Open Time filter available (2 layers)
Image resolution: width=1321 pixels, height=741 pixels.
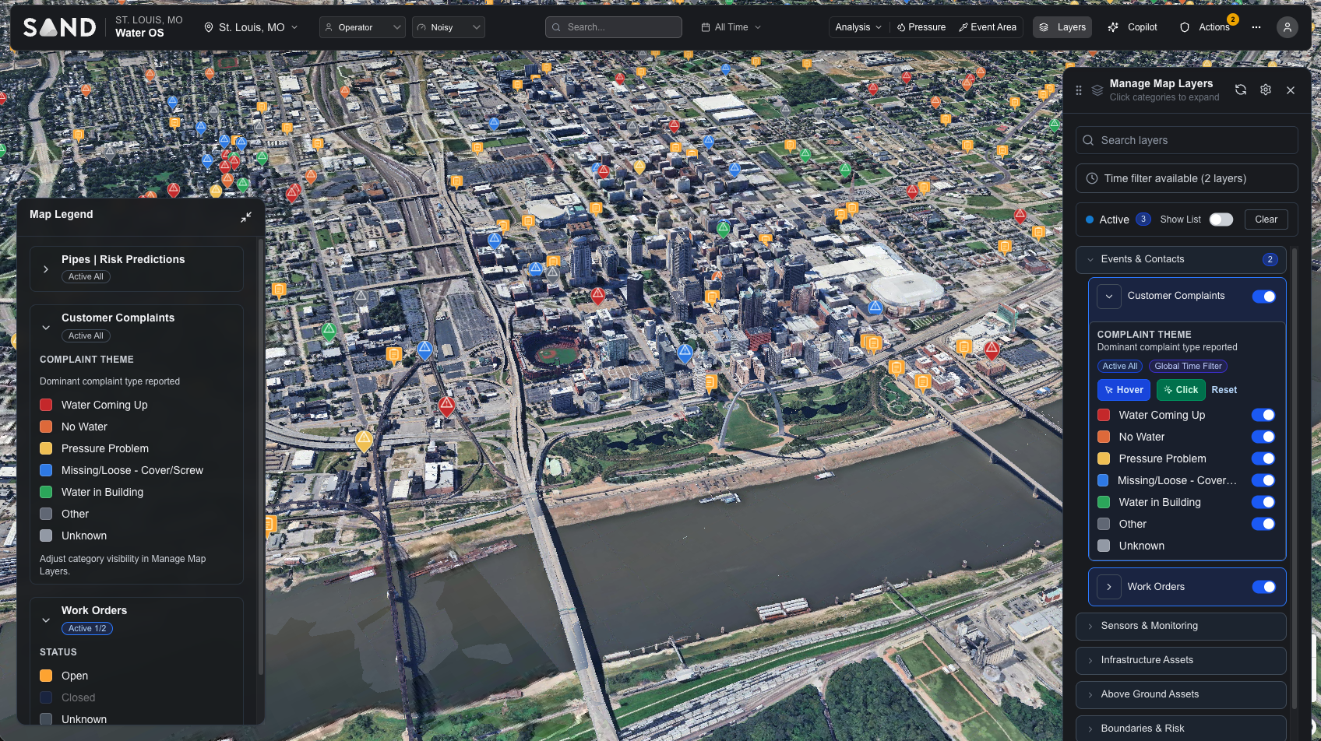pos(1186,178)
